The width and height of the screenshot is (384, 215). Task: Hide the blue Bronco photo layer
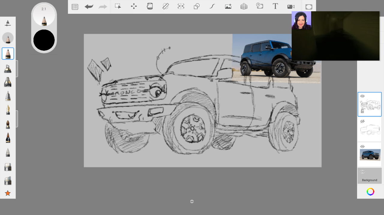362,146
